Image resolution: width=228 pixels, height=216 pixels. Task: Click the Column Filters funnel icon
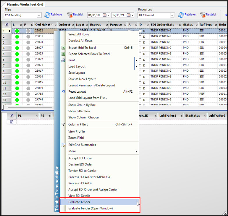[x=63, y=124]
